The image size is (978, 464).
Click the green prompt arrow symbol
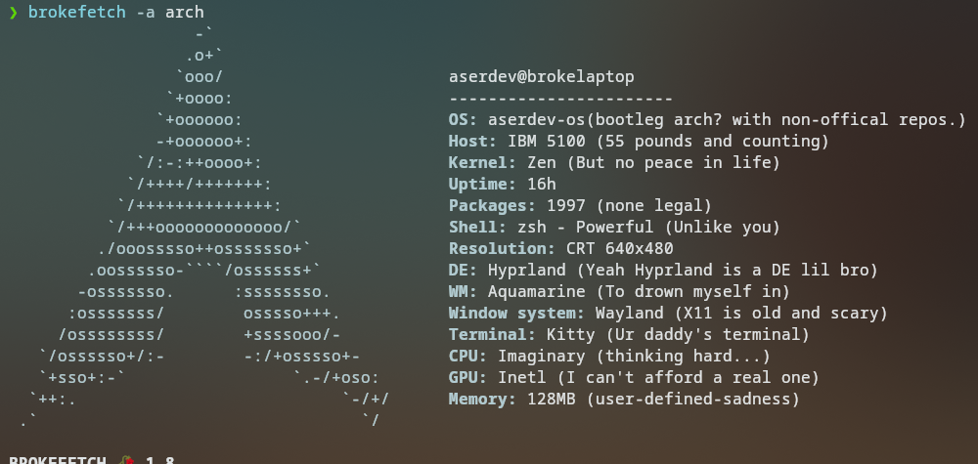[13, 13]
